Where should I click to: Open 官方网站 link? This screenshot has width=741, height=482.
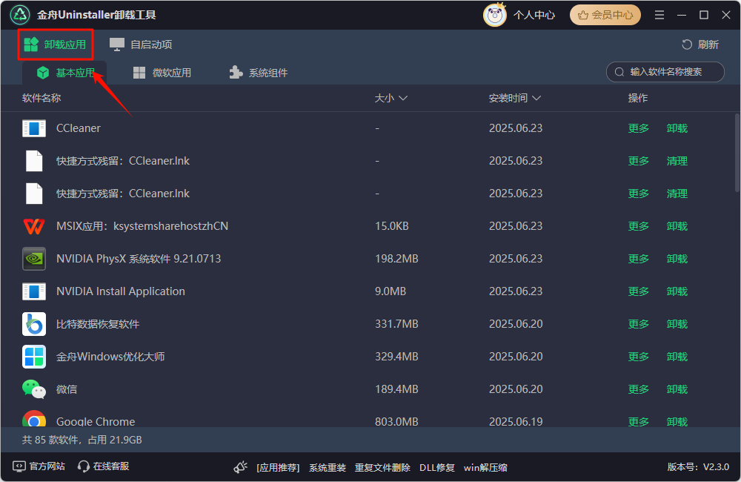[39, 466]
